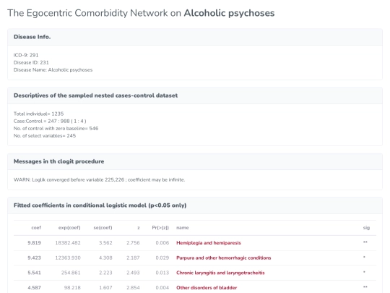Select the standard error 3.562

tap(105, 242)
